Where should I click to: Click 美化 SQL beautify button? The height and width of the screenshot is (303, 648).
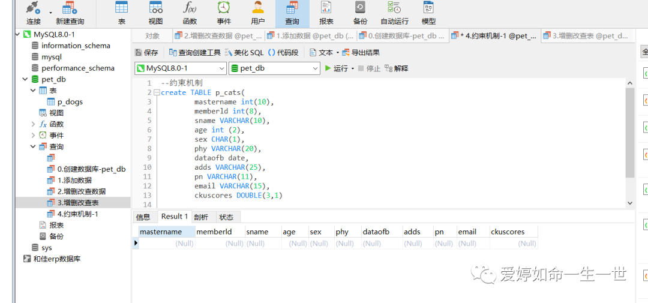point(244,52)
